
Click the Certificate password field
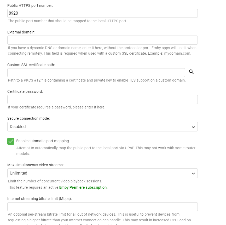102,100
